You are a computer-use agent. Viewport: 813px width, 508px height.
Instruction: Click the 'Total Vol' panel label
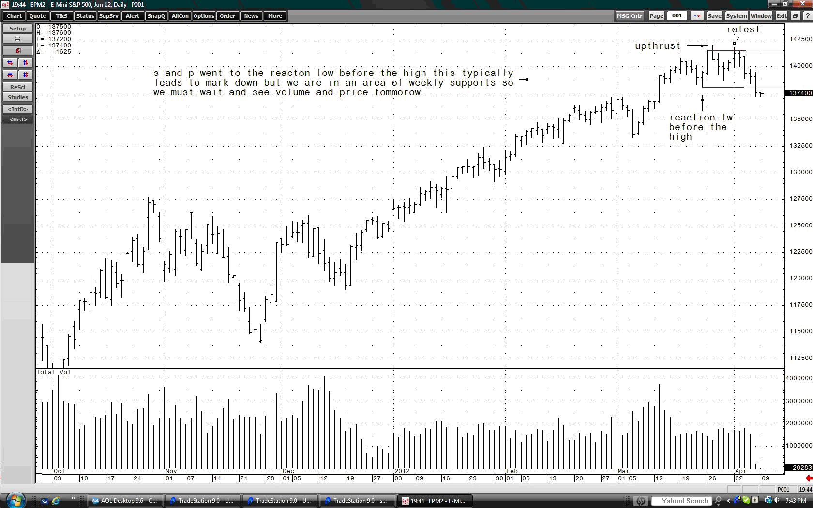53,372
